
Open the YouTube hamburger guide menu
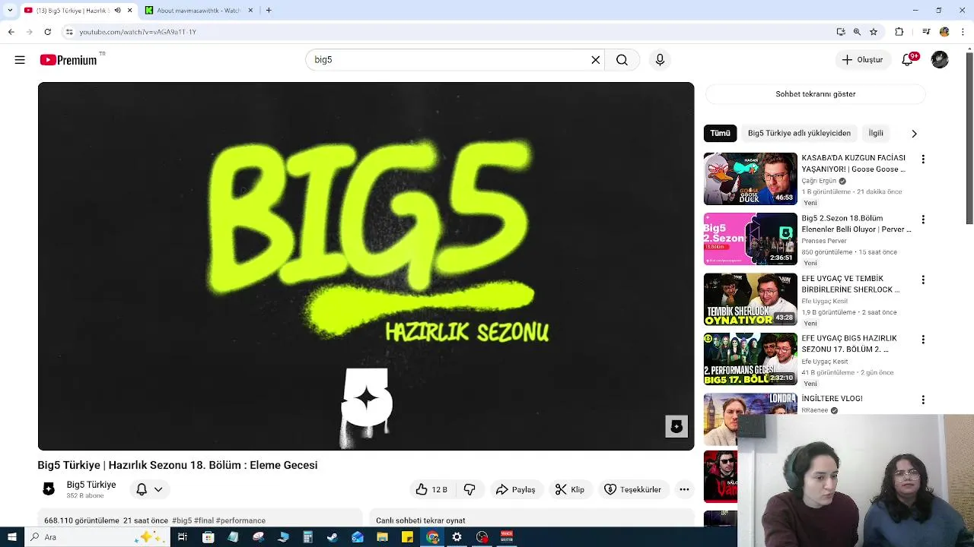(x=20, y=60)
